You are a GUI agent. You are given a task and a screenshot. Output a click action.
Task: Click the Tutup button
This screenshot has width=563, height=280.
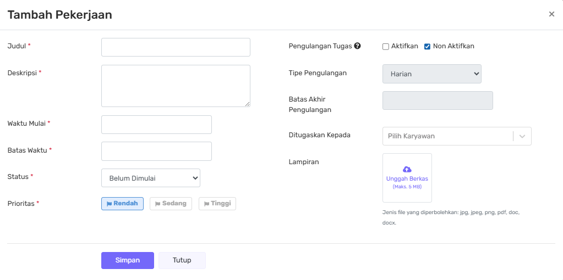point(182,260)
